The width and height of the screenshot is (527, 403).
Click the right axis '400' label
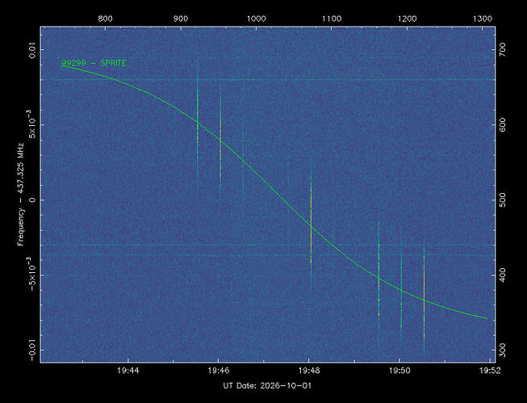503,275
